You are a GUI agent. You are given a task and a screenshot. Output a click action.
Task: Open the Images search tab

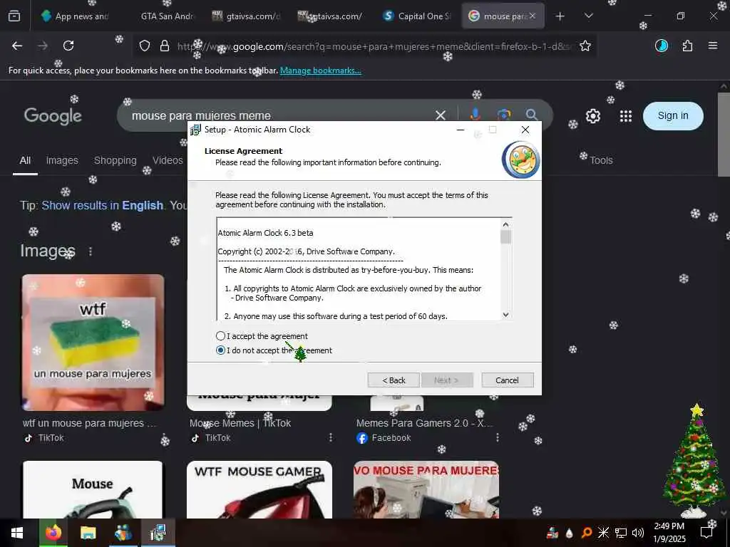[x=62, y=160]
